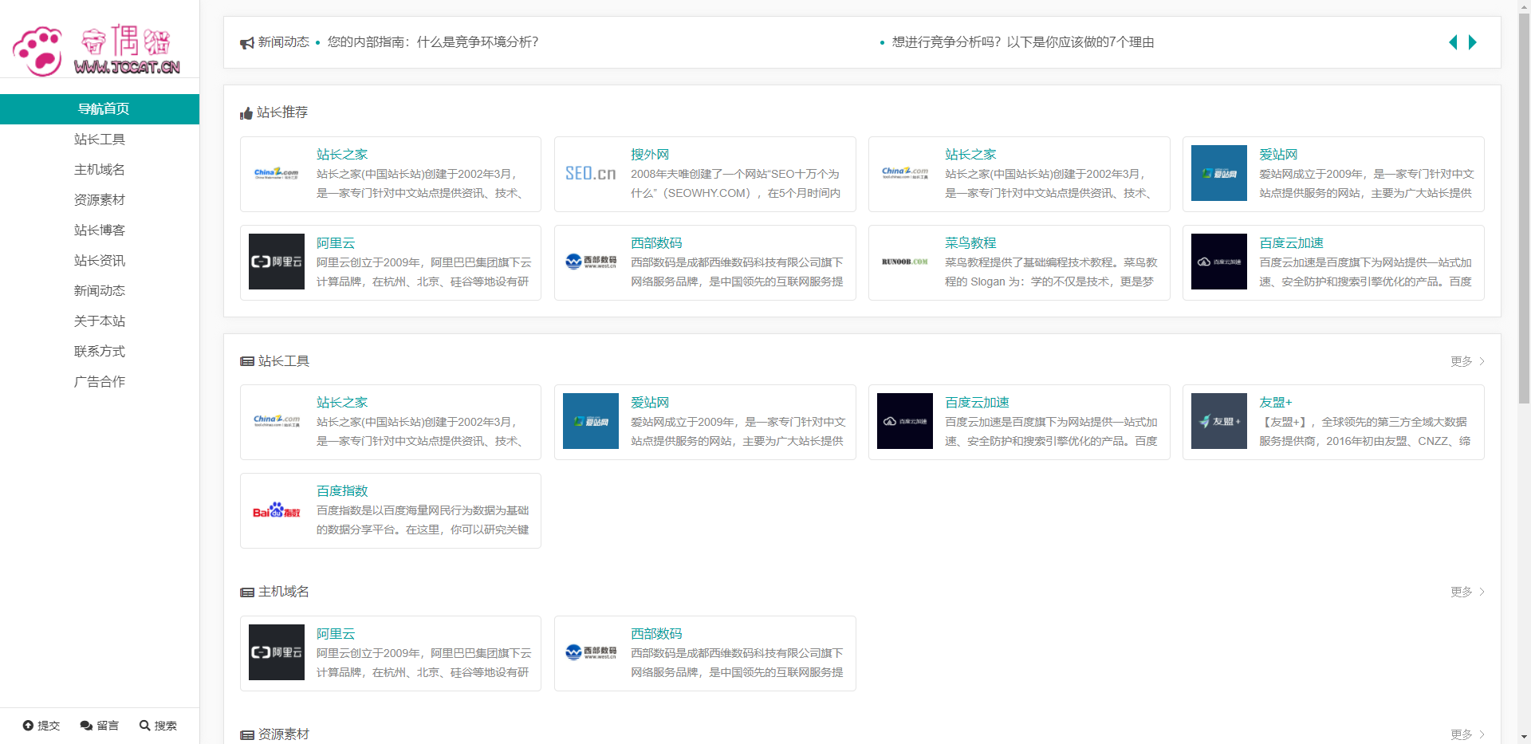Screen dimensions: 1531x744
Task: Click the page vertical scrollbar thumb
Action: pyautogui.click(x=1524, y=207)
